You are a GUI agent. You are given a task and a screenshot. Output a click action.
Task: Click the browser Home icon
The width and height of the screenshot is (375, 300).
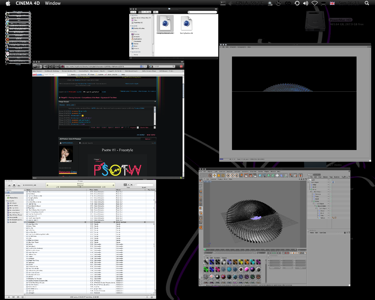(x=57, y=67)
